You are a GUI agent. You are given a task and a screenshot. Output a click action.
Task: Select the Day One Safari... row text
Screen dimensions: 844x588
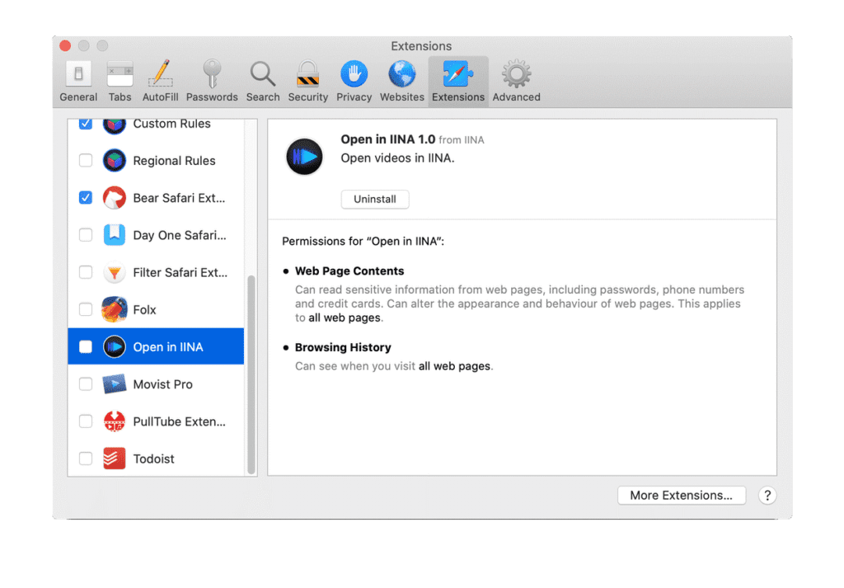179,235
